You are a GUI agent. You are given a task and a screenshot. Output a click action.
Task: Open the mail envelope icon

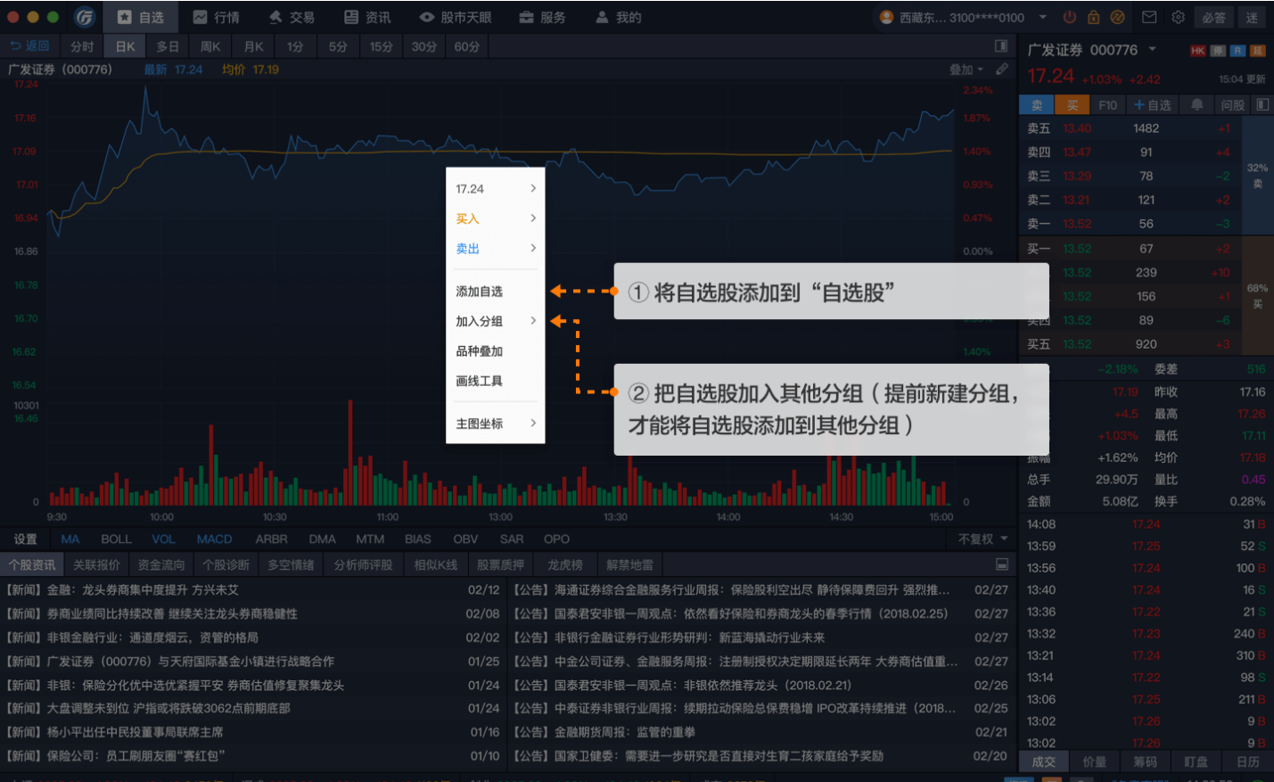pyautogui.click(x=1149, y=17)
